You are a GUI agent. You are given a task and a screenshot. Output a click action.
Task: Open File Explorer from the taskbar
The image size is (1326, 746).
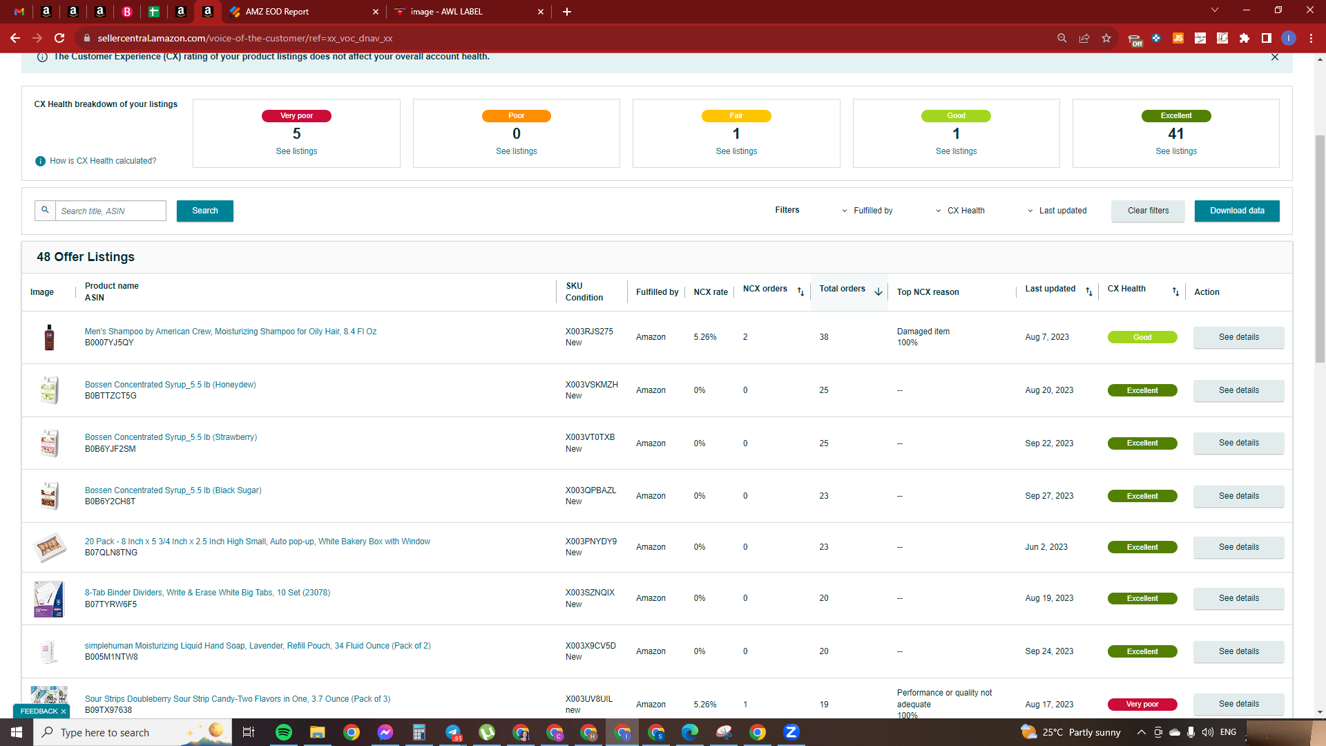(318, 732)
